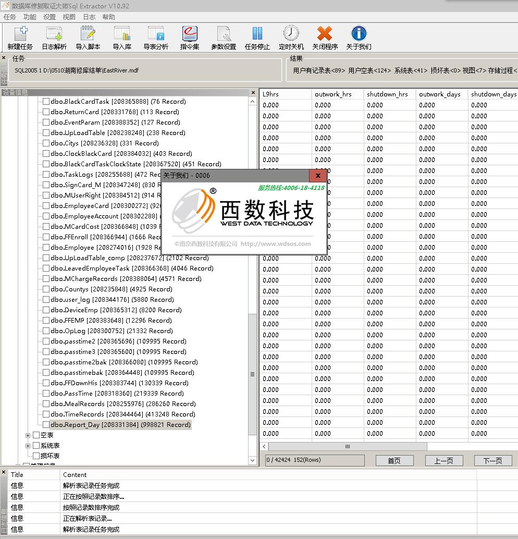Click the 导入库 import database icon
518x539 pixels.
click(122, 38)
